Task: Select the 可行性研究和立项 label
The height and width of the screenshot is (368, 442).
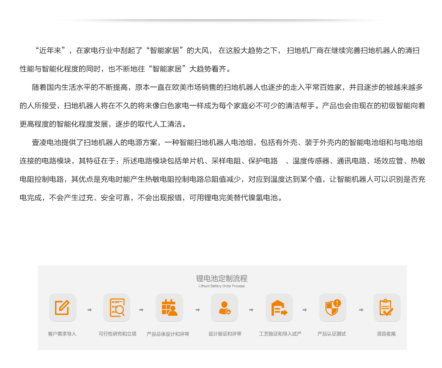Action: pyautogui.click(x=117, y=334)
